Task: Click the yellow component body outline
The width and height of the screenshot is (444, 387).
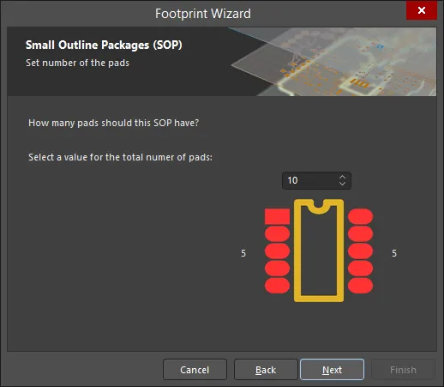Action: click(297, 251)
